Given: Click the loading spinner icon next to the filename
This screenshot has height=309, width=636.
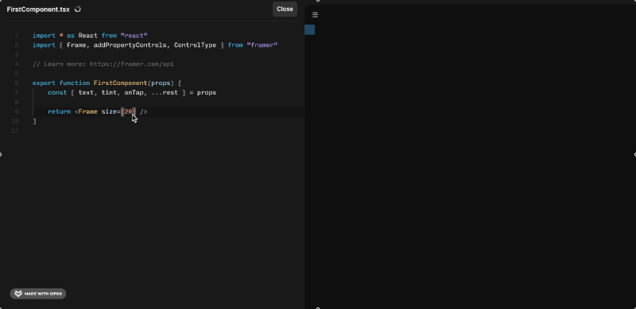Looking at the screenshot, I should (78, 9).
